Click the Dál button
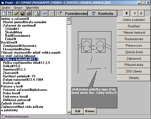This screenshot has height=119, width=151. pos(77,111)
